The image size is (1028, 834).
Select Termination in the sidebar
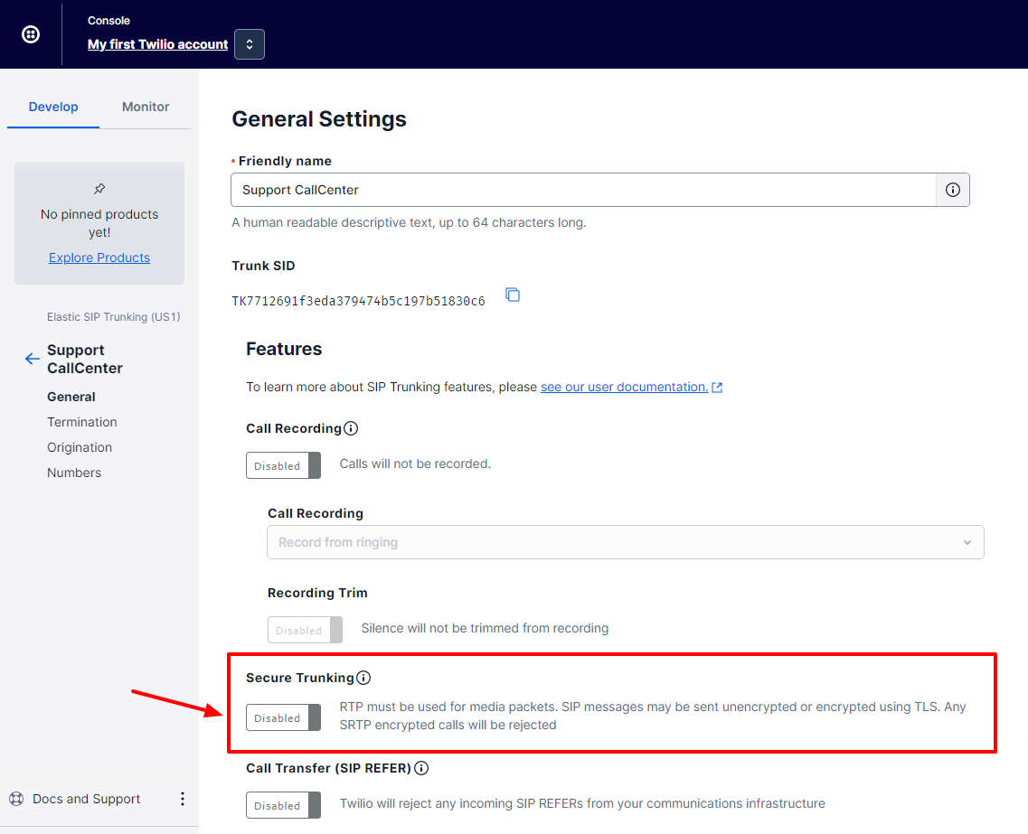[x=82, y=422]
